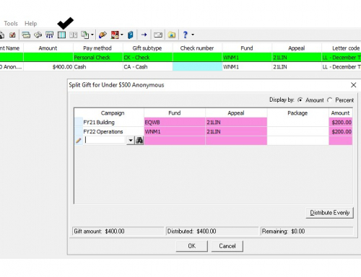The image size is (361, 277).
Task: Click the Gift subtype column header
Action: [x=147, y=48]
